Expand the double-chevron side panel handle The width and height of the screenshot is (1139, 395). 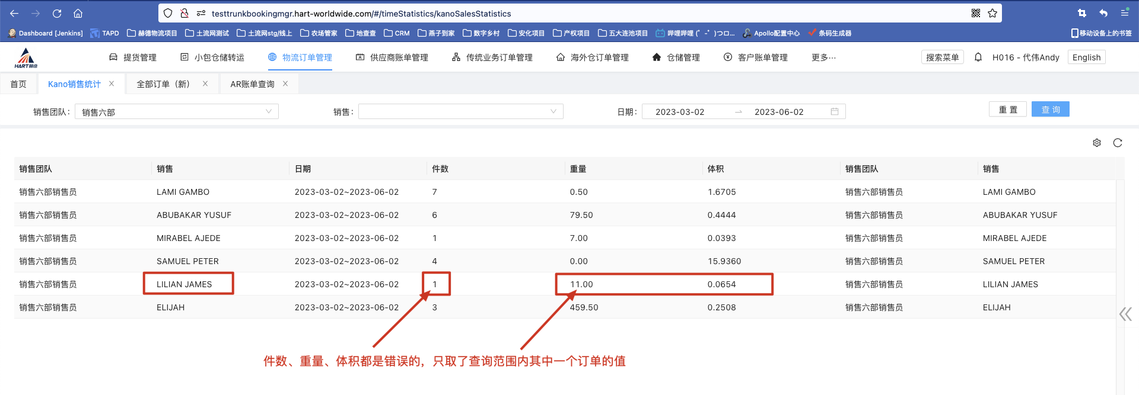pos(1125,314)
